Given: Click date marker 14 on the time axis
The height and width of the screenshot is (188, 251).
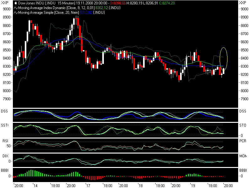Looking at the screenshot, I should 35,185.
